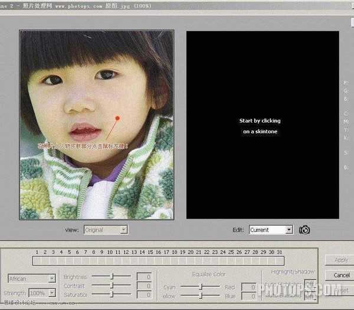Click the Yellow to Blue slider
Screen dimensions: 354x310
tap(200, 296)
